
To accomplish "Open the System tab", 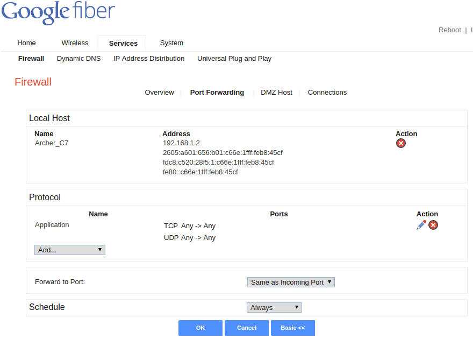I will click(x=171, y=43).
